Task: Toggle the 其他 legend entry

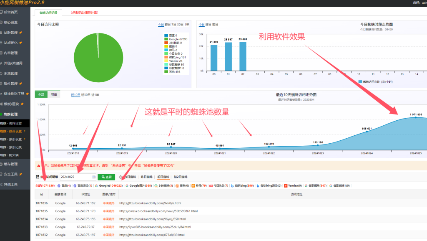Action: click(172, 72)
